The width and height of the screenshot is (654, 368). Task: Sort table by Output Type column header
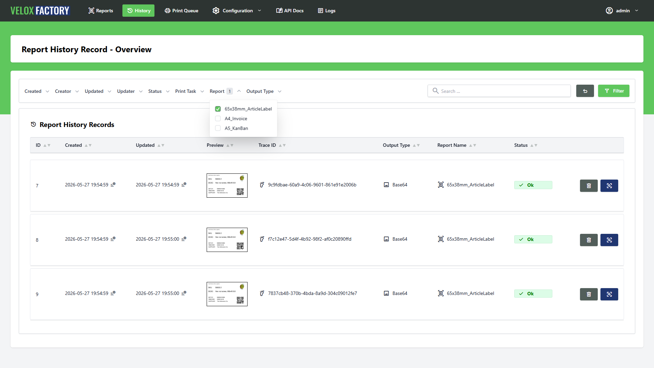tap(401, 145)
